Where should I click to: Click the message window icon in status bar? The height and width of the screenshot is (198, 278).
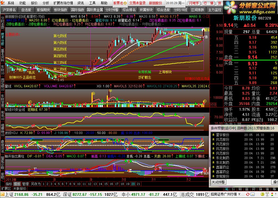tap(252, 194)
